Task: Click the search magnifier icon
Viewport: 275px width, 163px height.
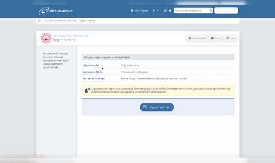Action: click(211, 11)
